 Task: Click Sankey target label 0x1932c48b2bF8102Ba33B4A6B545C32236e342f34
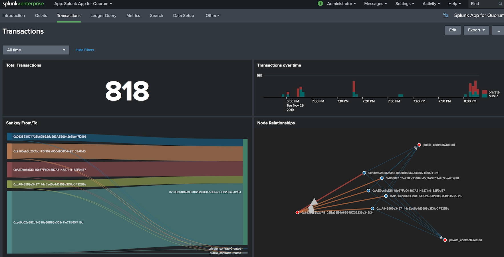[205, 192]
